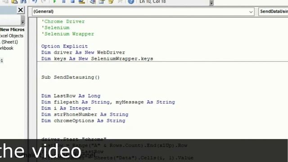Select the Workbook object in tree
The image size is (288, 162).
7,48
